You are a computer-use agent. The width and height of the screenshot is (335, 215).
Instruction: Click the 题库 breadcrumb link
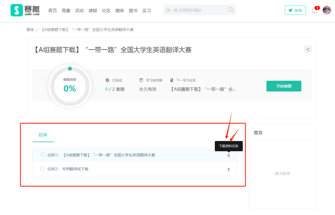click(x=30, y=30)
